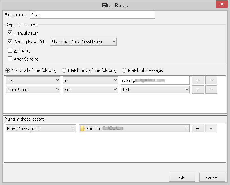The image size is (230, 185).
Task: Open the Move Message to action dropdown
Action: click(x=41, y=128)
